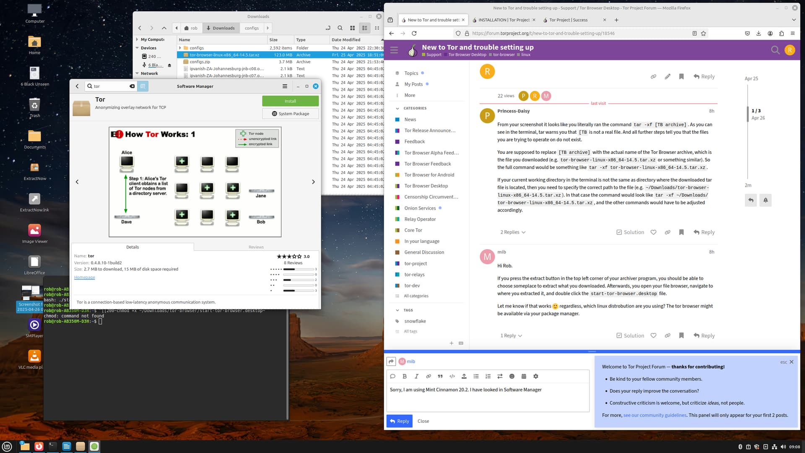This screenshot has width=805, height=453.
Task: Open Firefox downloads panel
Action: 758,33
